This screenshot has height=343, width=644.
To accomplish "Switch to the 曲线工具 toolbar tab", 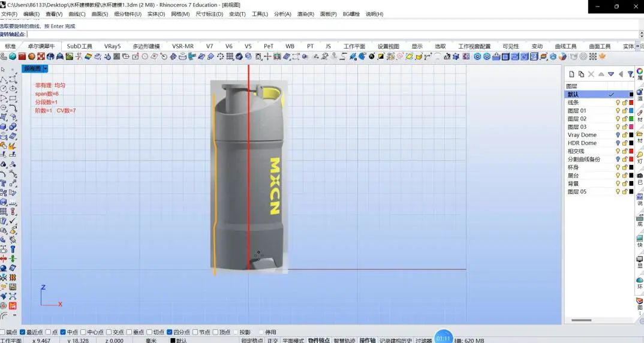I will coord(565,46).
